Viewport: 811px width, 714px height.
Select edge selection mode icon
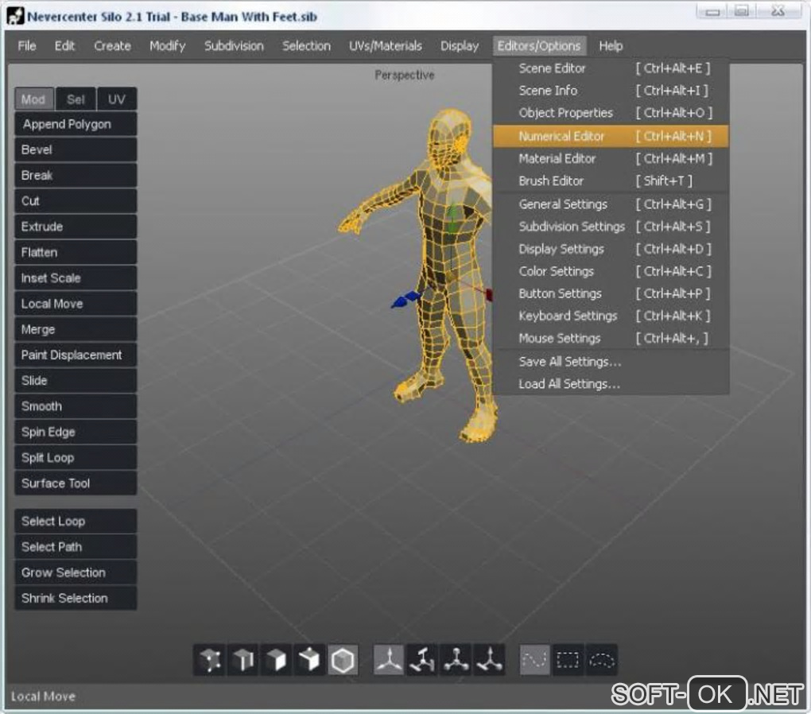pos(243,660)
